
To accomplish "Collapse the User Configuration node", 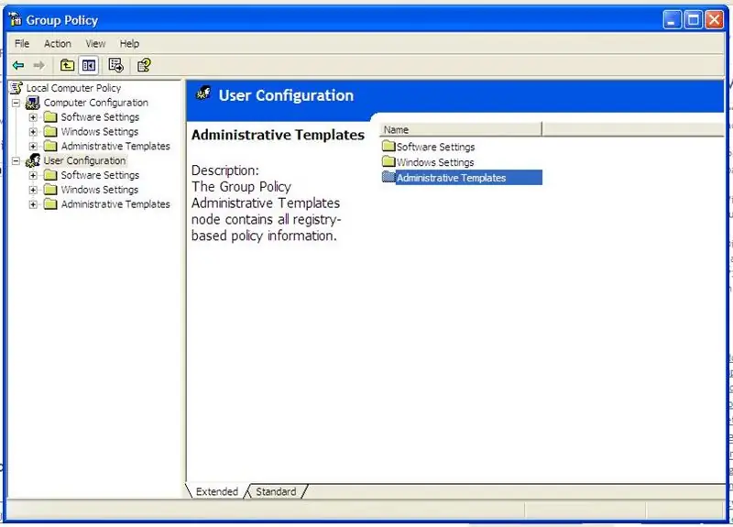I will 16,160.
